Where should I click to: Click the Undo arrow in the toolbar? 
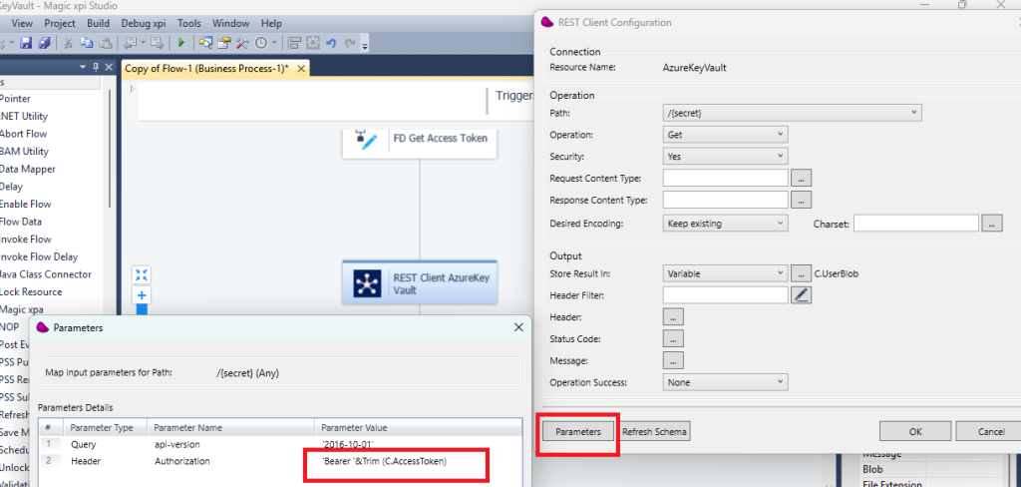[x=332, y=43]
